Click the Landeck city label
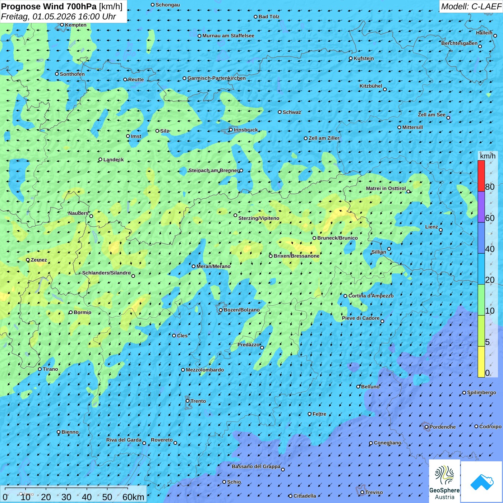The image size is (503, 503). [x=114, y=160]
